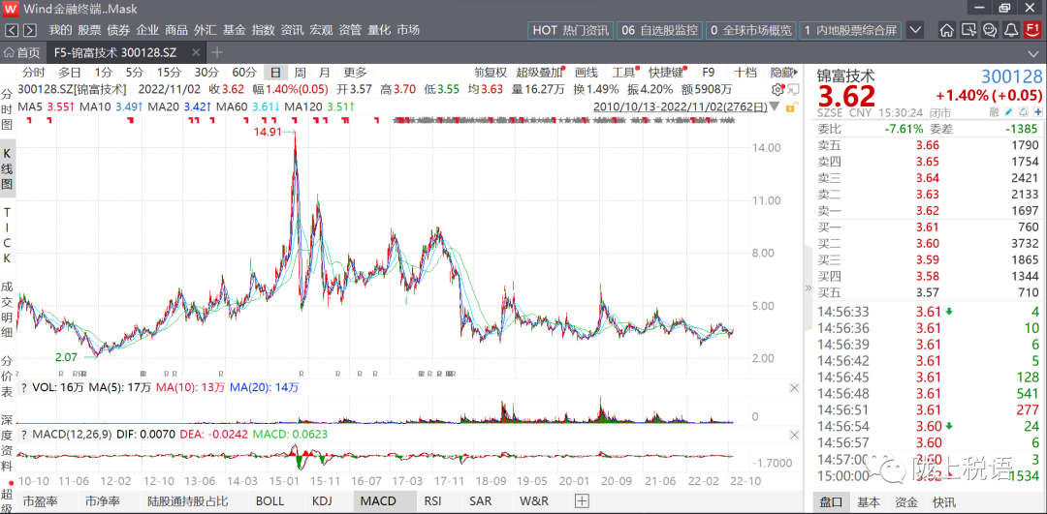Close the MACD indicator panel
The image size is (1047, 514).
pos(794,435)
